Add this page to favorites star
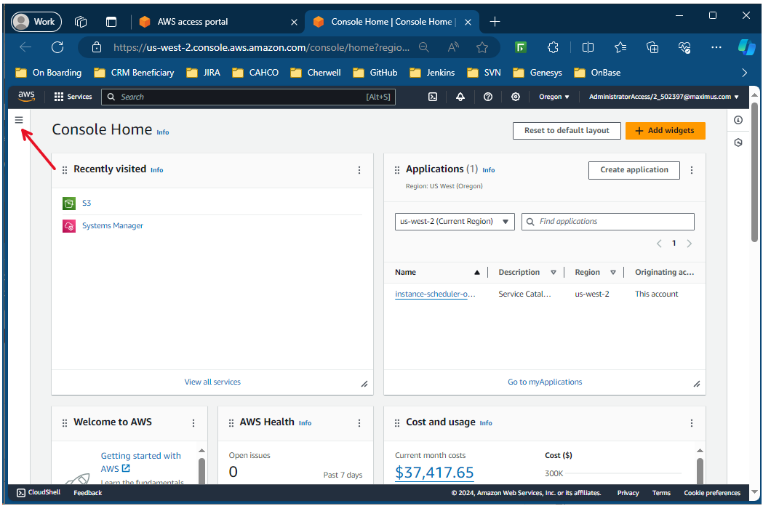This screenshot has height=506, width=763. pyautogui.click(x=482, y=47)
